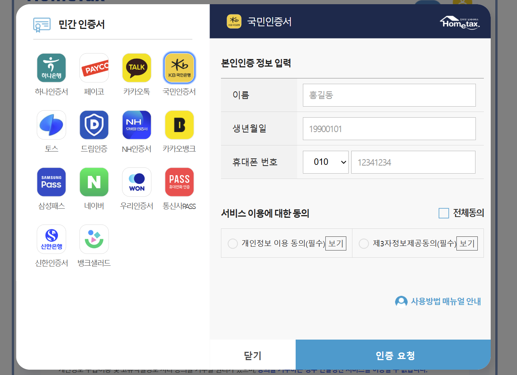Click the Hometax logo in the header

coord(460,23)
